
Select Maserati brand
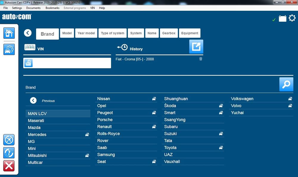pos(58,121)
